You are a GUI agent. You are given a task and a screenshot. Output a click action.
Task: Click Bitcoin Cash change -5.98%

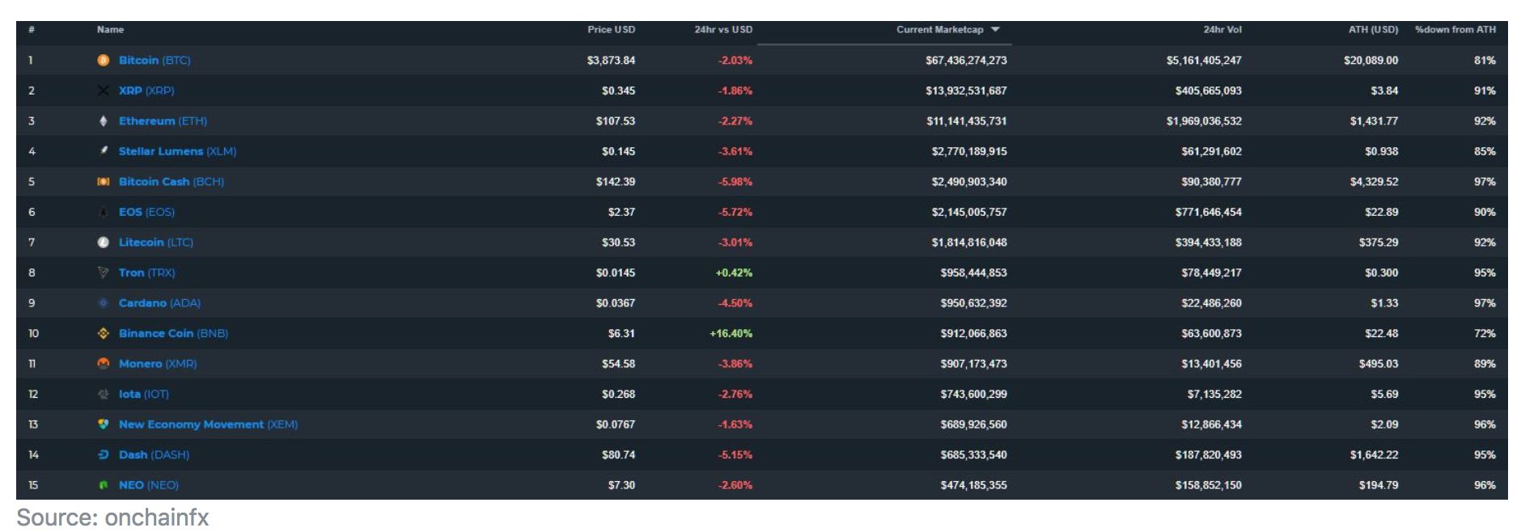pyautogui.click(x=735, y=182)
